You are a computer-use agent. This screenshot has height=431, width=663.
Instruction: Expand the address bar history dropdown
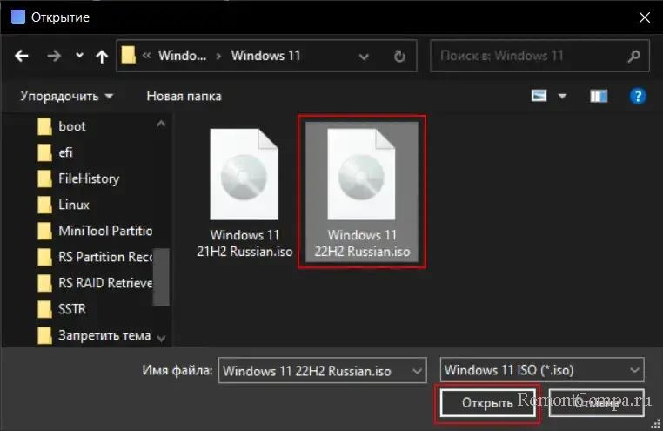click(364, 57)
